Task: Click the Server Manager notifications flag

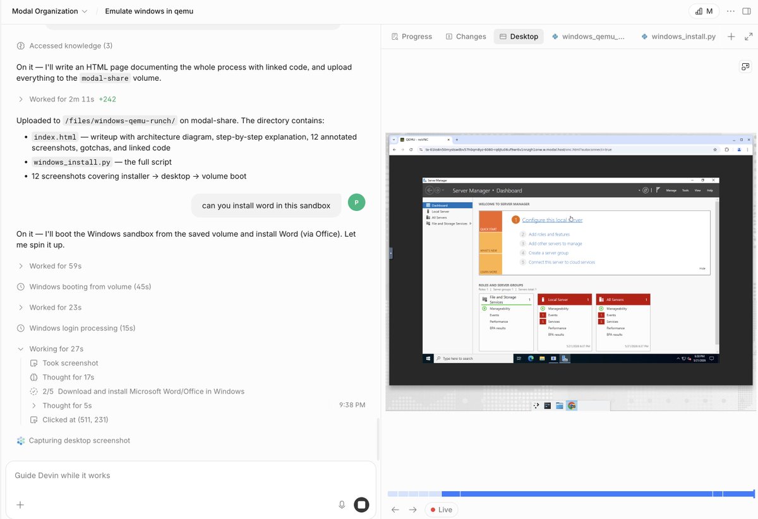Action: (x=658, y=190)
